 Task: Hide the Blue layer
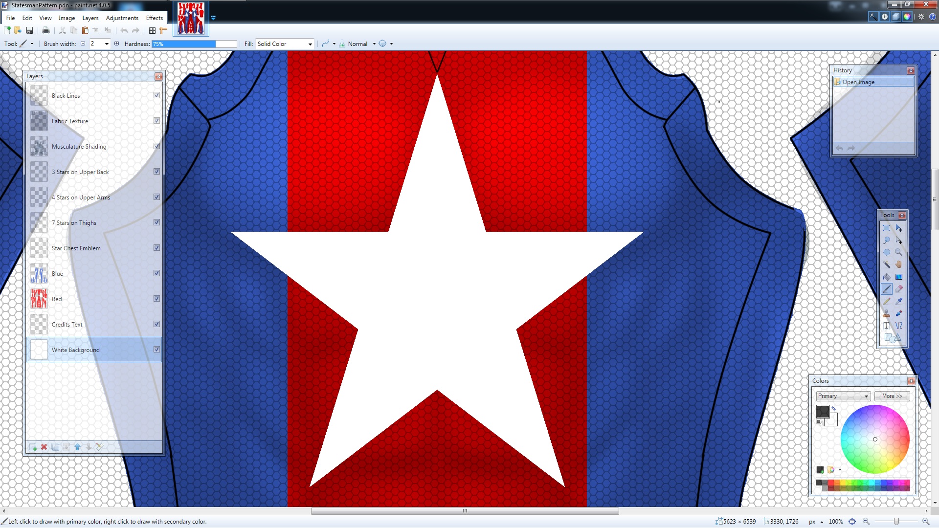pos(156,273)
